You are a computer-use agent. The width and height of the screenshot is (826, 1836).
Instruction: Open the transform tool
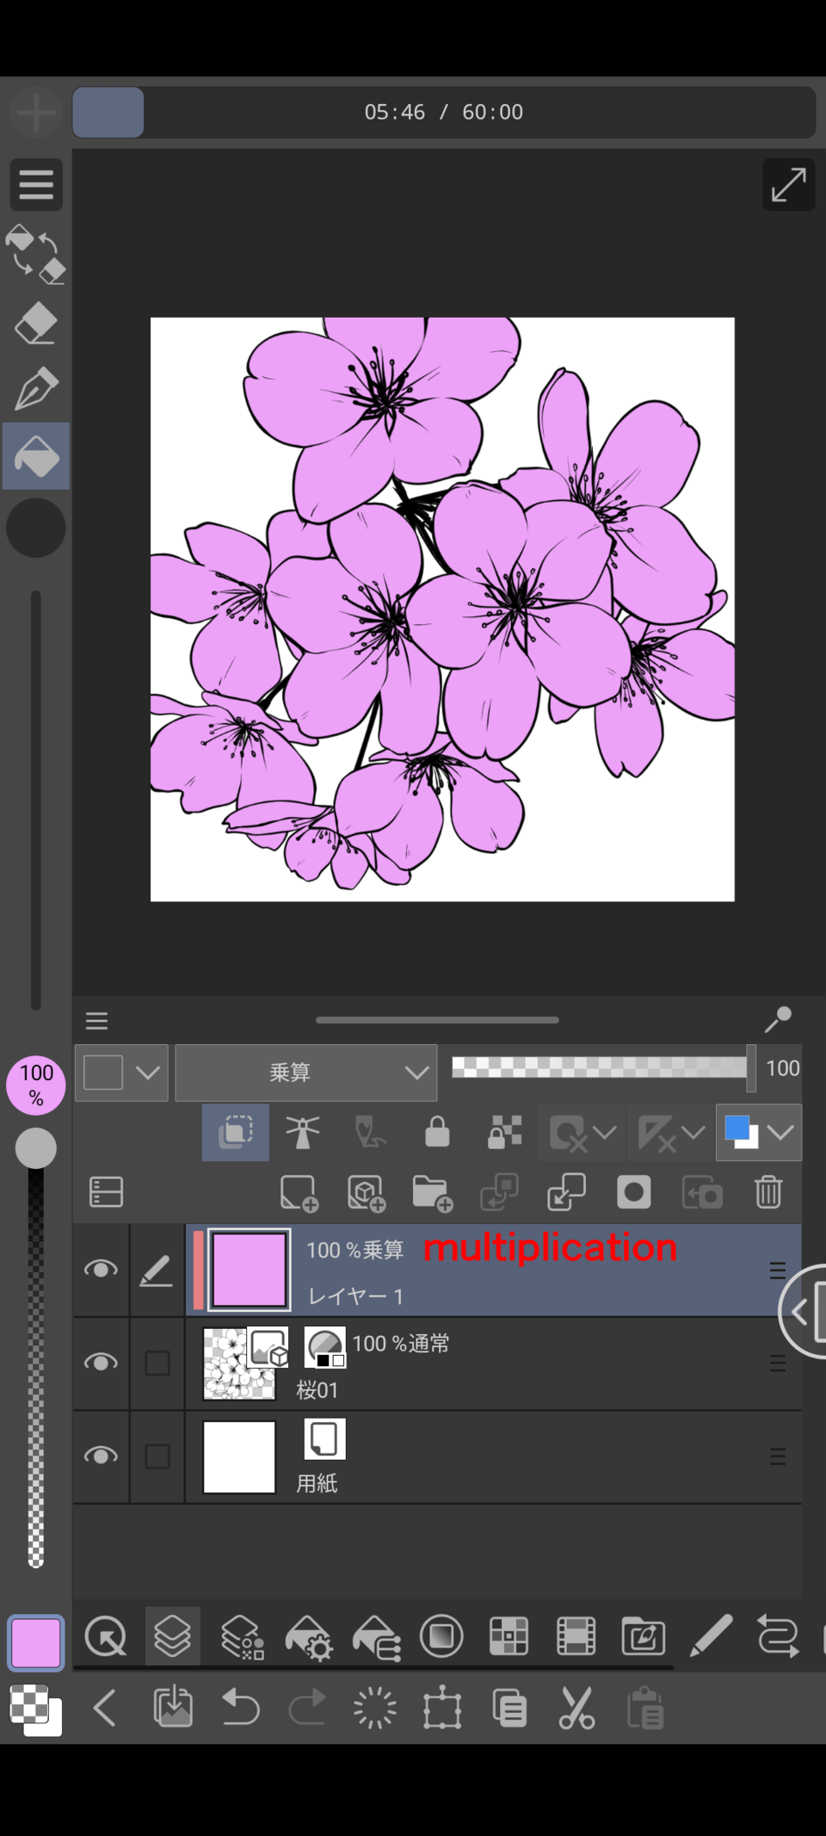(442, 1709)
